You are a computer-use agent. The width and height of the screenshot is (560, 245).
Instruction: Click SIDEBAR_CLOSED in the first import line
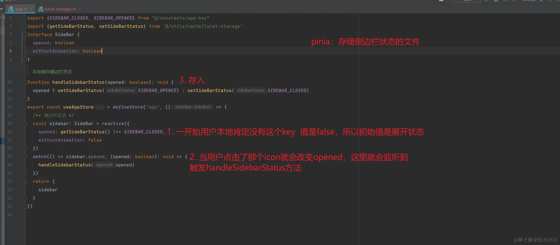pyautogui.click(x=69, y=18)
